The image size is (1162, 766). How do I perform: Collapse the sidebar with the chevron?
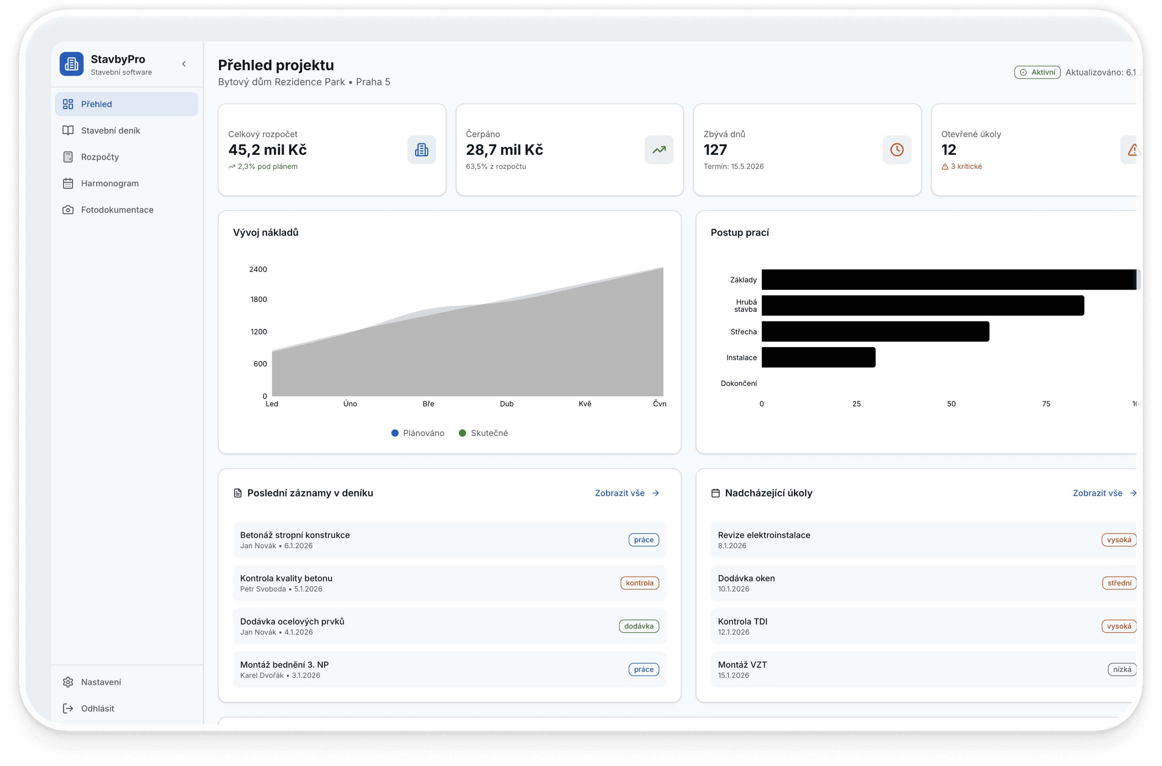tap(184, 64)
